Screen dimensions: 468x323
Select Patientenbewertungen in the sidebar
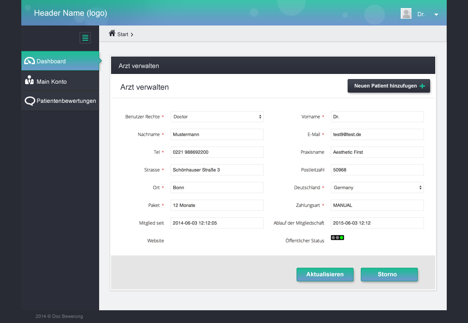tap(66, 101)
